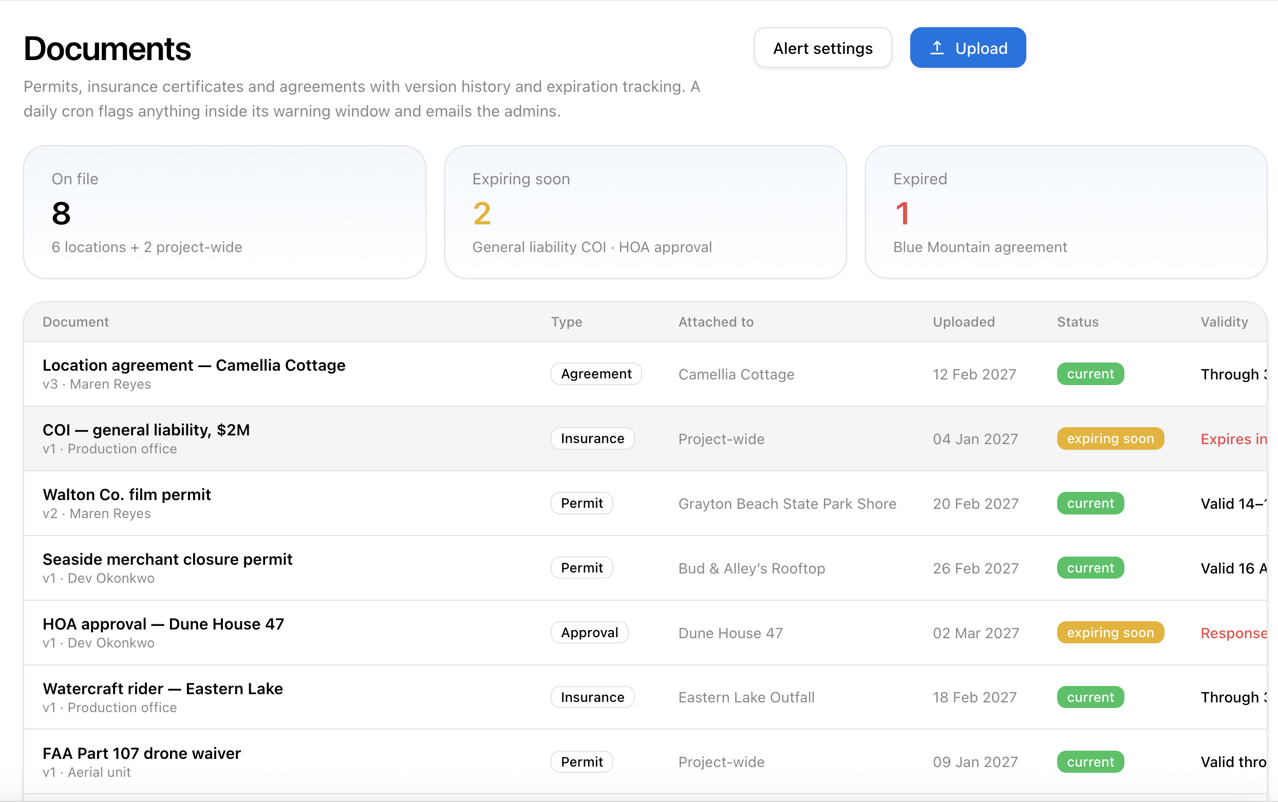Click Dune House 47 attached-to cell
The height and width of the screenshot is (802, 1278).
(730, 633)
